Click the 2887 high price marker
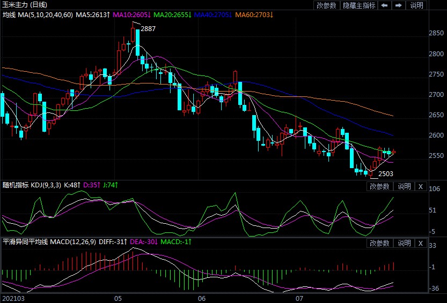Screen dimensions: 447x303 (148, 29)
